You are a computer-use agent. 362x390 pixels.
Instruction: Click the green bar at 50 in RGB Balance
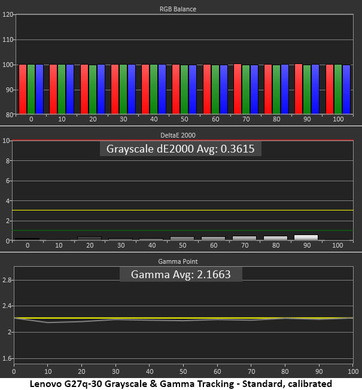pyautogui.click(x=184, y=89)
